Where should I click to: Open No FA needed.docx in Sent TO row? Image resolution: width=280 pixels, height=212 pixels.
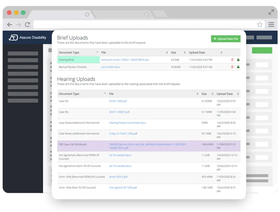120,166
